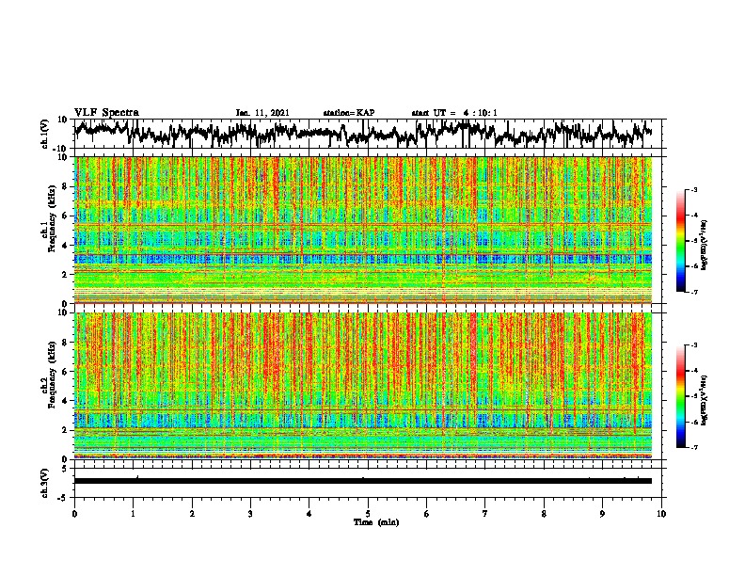Click time axis tick label "4"
745x576 pixels.
pyautogui.click(x=309, y=514)
